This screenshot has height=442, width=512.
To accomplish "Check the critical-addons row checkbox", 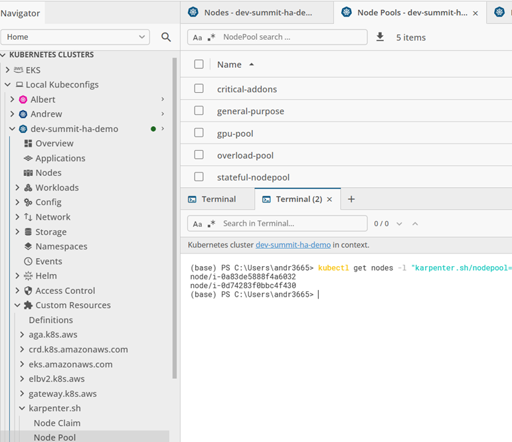I will [199, 89].
